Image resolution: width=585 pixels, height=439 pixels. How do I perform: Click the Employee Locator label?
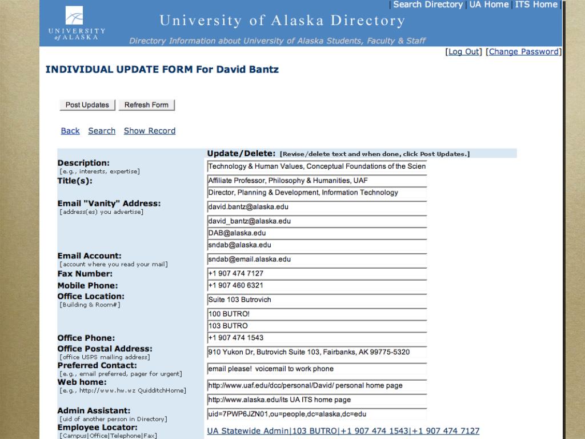point(97,427)
